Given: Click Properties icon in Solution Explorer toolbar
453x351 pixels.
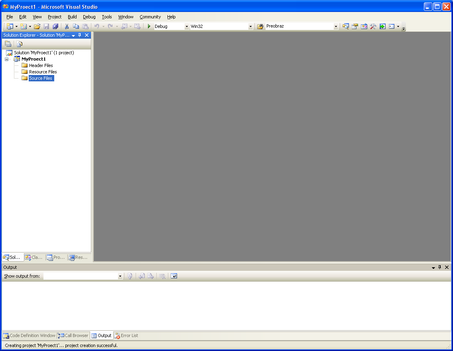Looking at the screenshot, I should point(8,44).
